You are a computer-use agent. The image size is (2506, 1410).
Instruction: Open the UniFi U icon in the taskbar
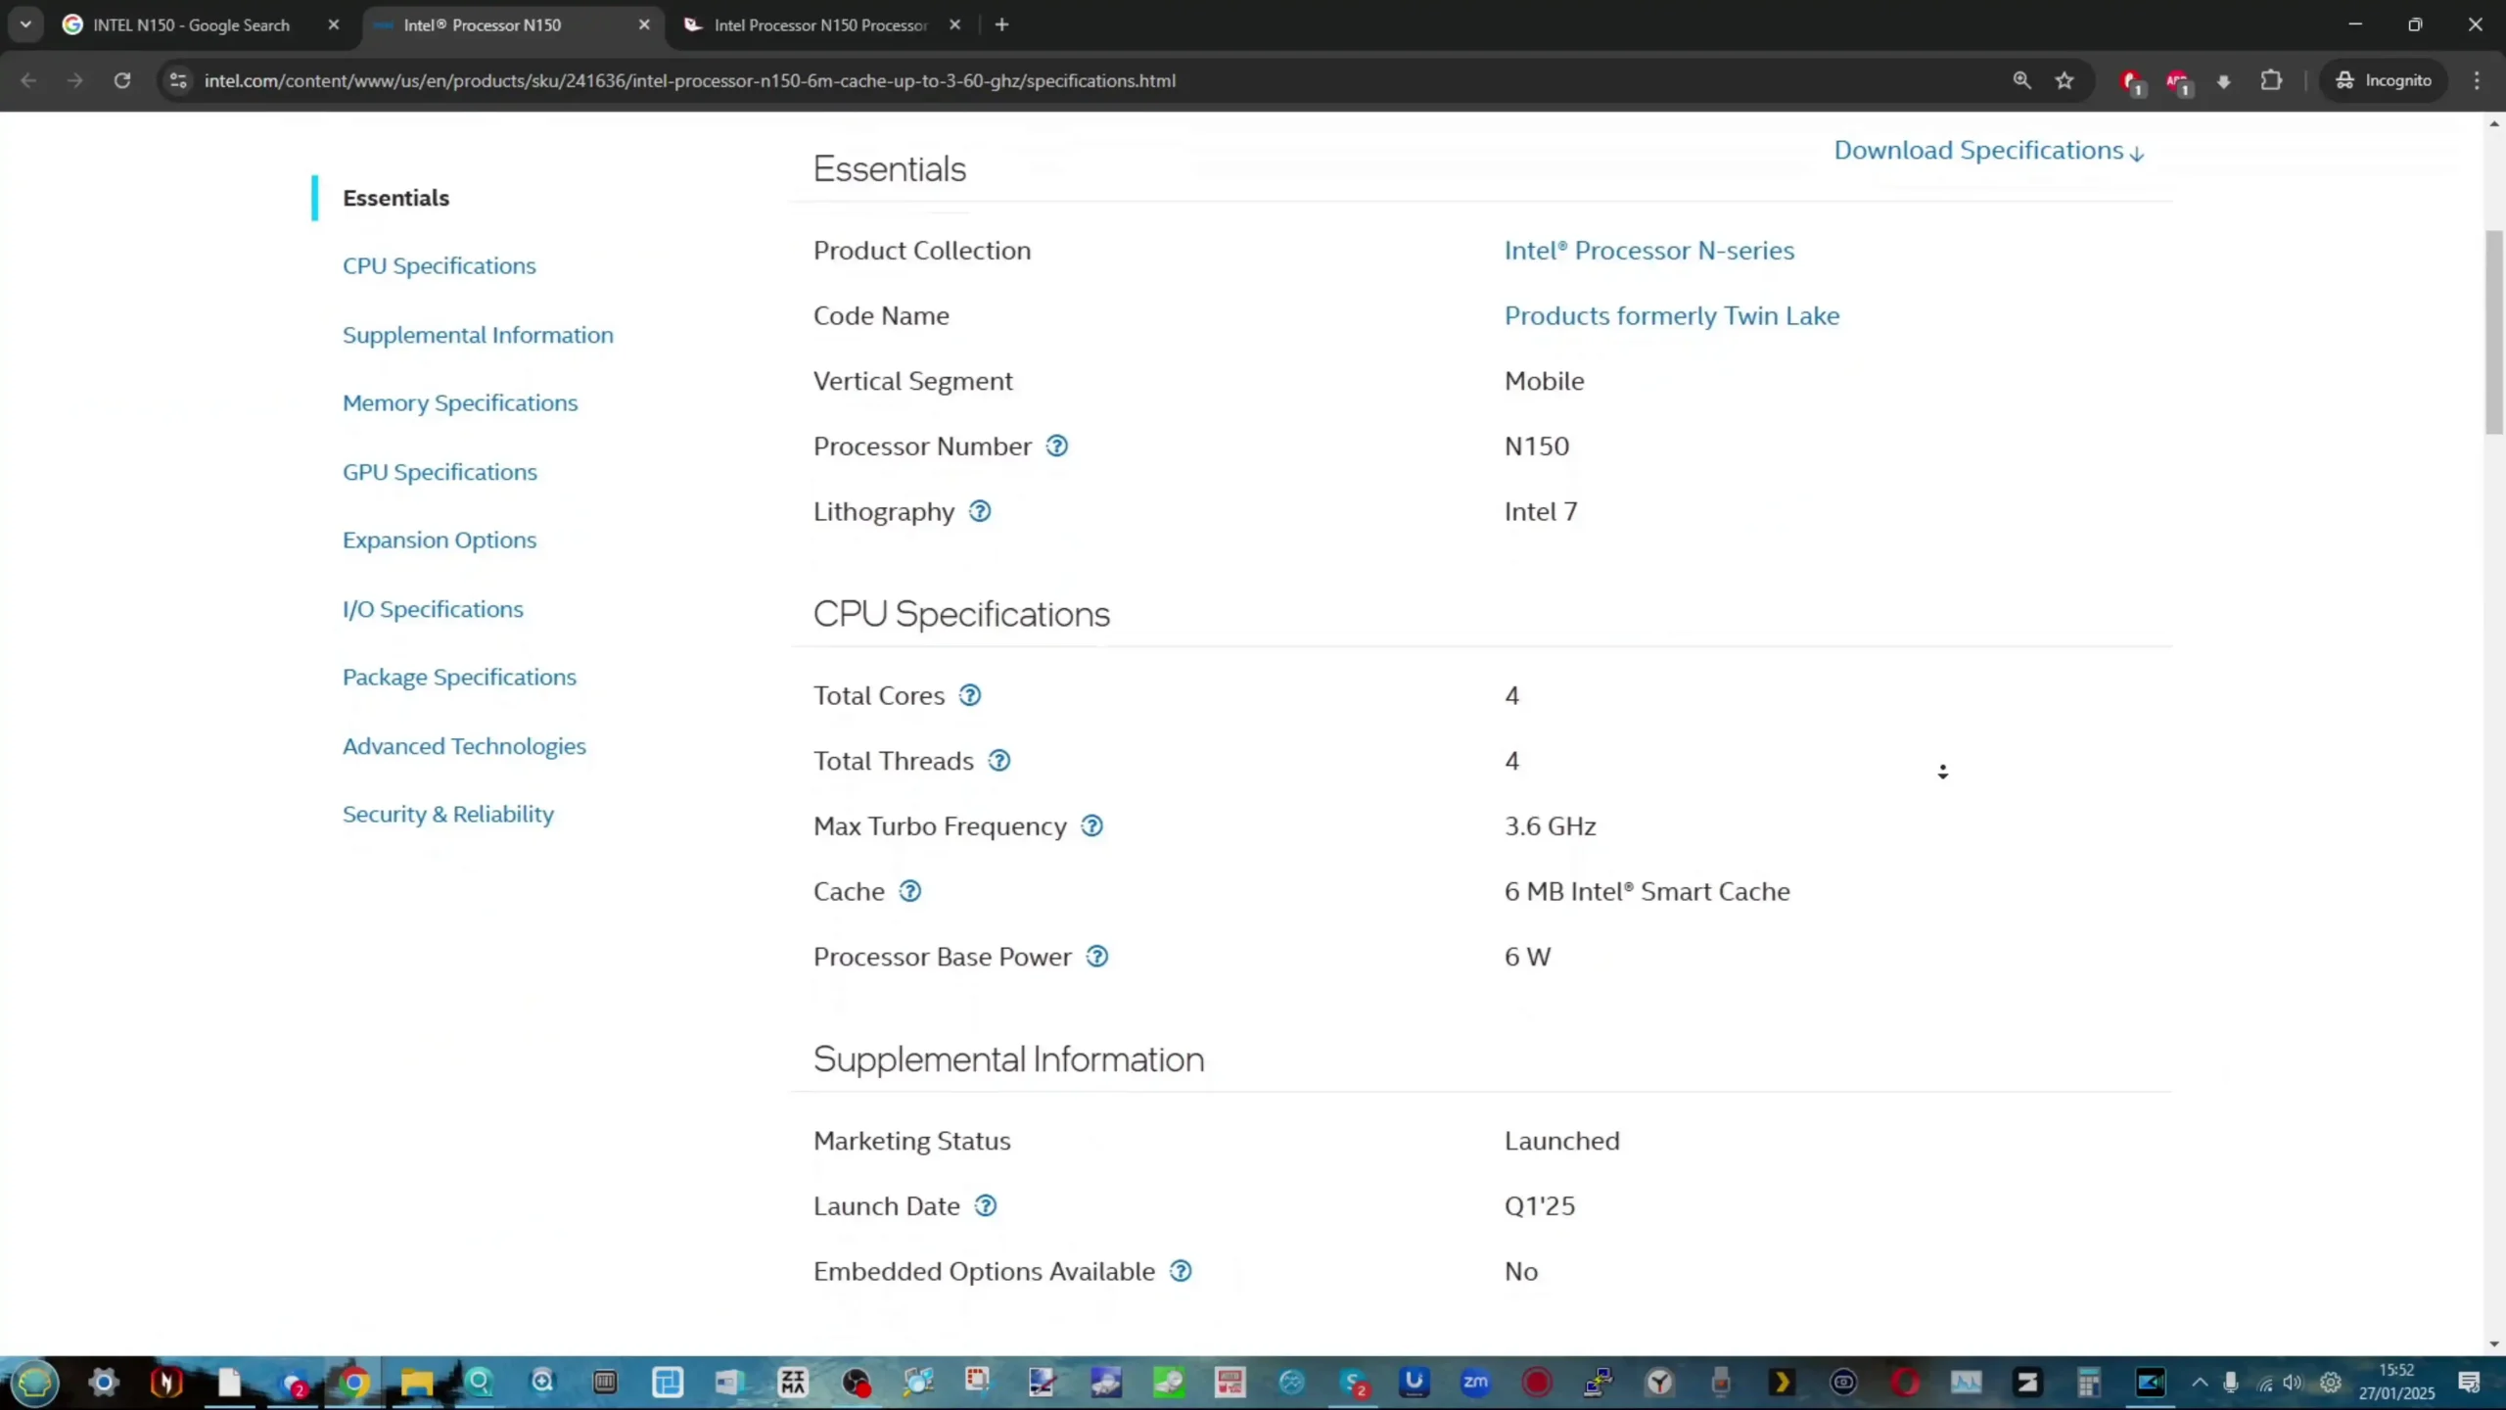pyautogui.click(x=1414, y=1383)
